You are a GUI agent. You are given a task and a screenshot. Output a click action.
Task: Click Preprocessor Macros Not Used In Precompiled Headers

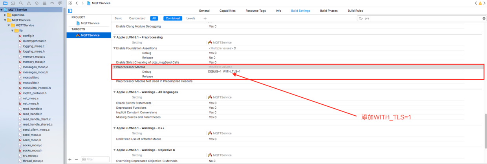(x=154, y=81)
